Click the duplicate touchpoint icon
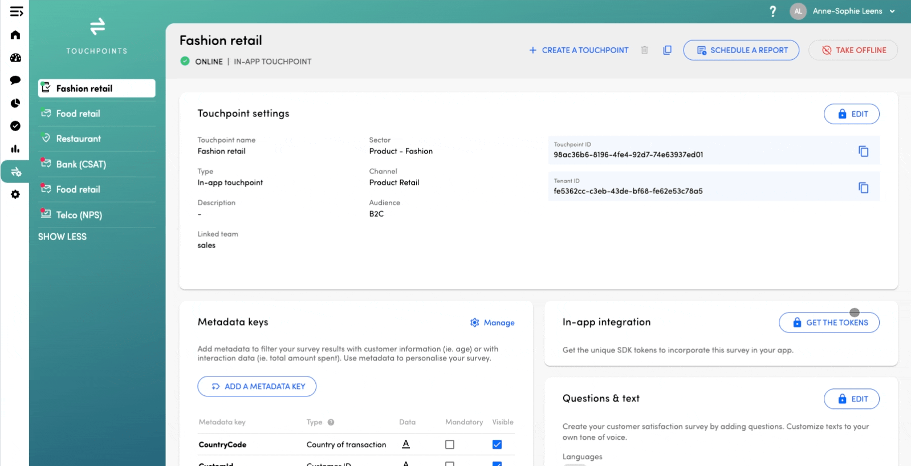The image size is (911, 466). coord(667,50)
